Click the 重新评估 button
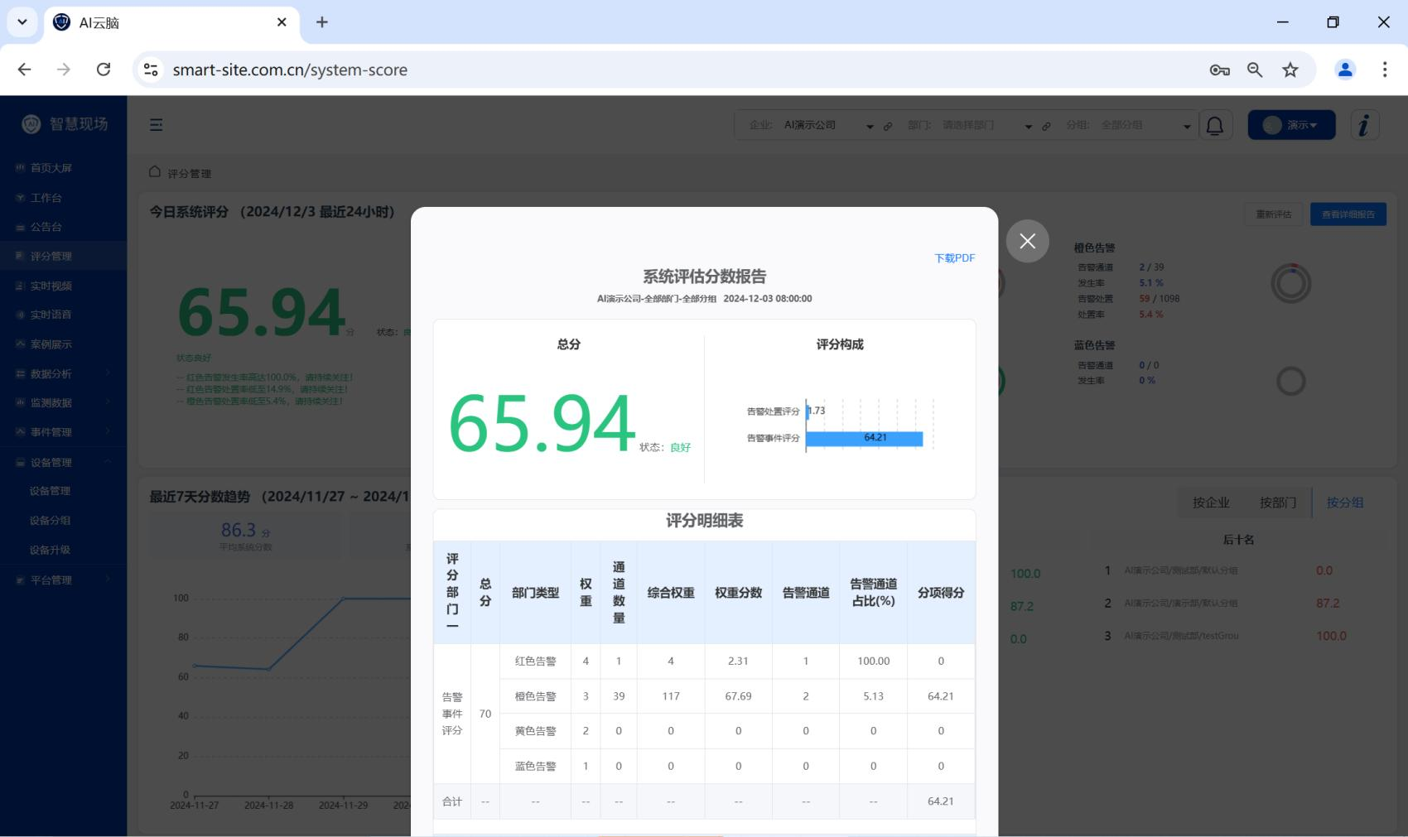Screen dimensions: 1408x837 click(1274, 214)
